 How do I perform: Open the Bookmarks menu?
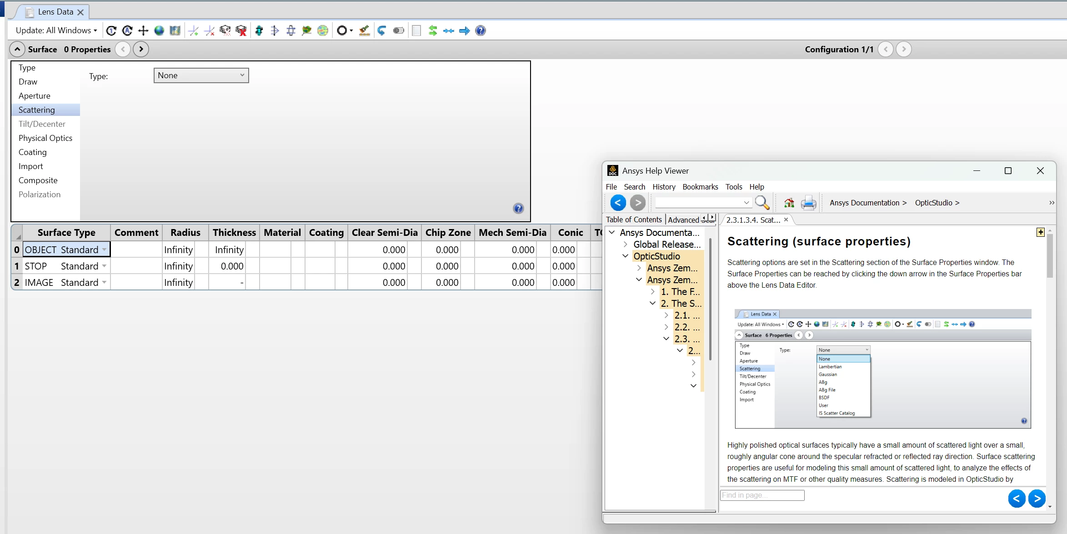click(700, 187)
